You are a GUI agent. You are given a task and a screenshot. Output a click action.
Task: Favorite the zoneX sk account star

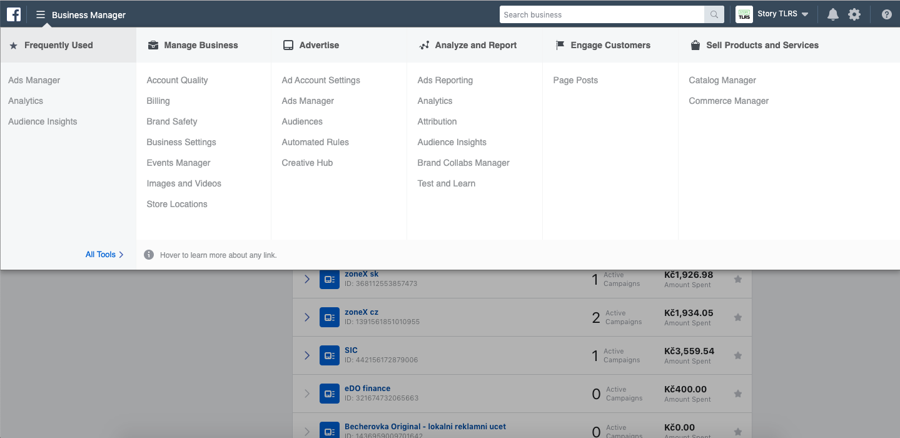coord(738,279)
